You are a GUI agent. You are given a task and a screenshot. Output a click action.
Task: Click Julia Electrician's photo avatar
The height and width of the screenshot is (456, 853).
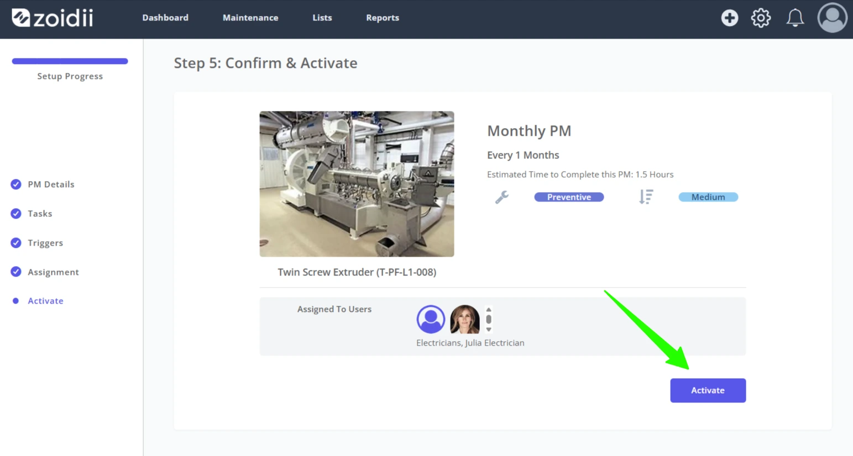pos(464,319)
